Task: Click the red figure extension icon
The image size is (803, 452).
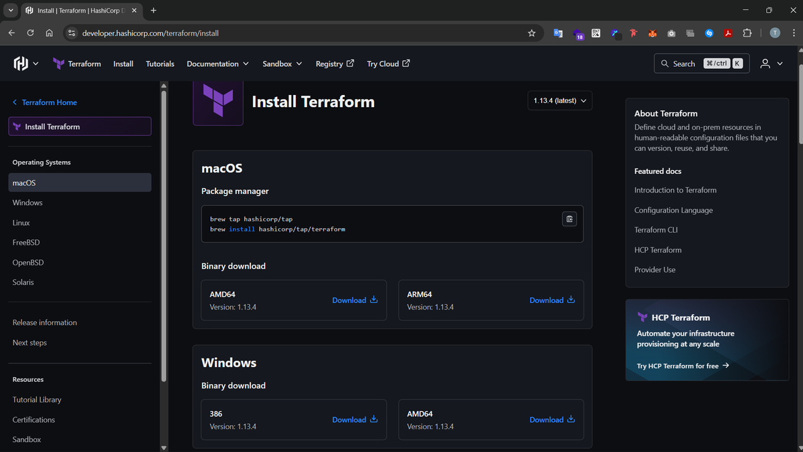Action: pos(633,33)
